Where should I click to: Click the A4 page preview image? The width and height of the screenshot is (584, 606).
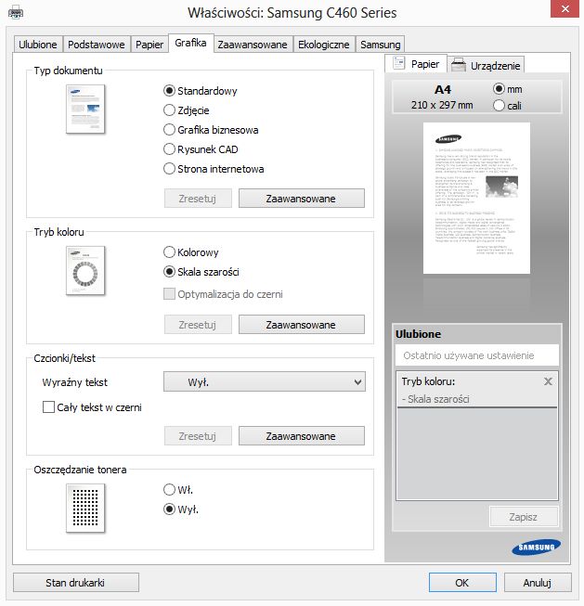pos(476,198)
